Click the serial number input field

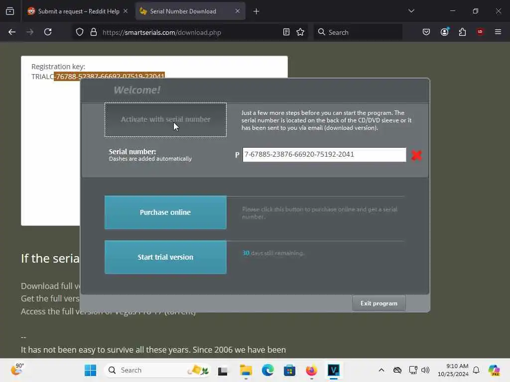tap(324, 155)
